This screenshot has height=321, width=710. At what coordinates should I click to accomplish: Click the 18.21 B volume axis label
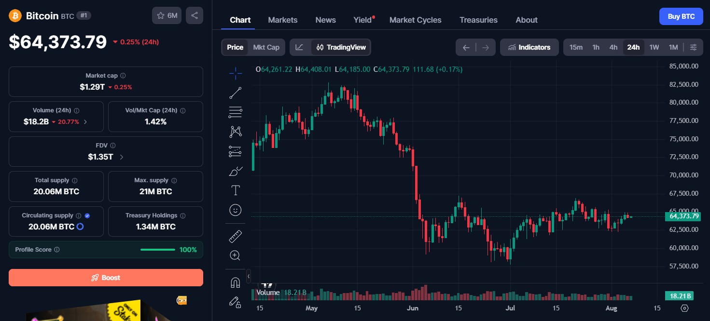[x=679, y=295]
